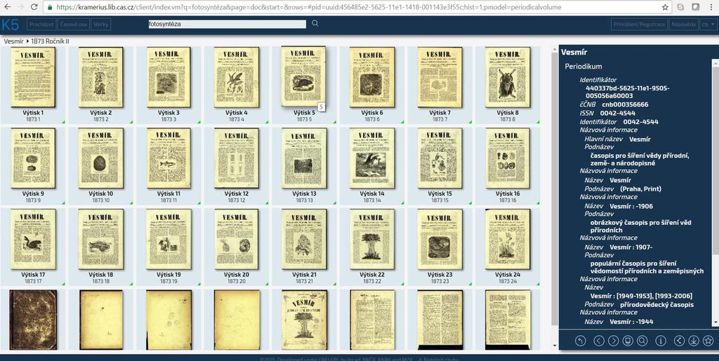Click the Periodikum heading in side panel

click(x=583, y=67)
